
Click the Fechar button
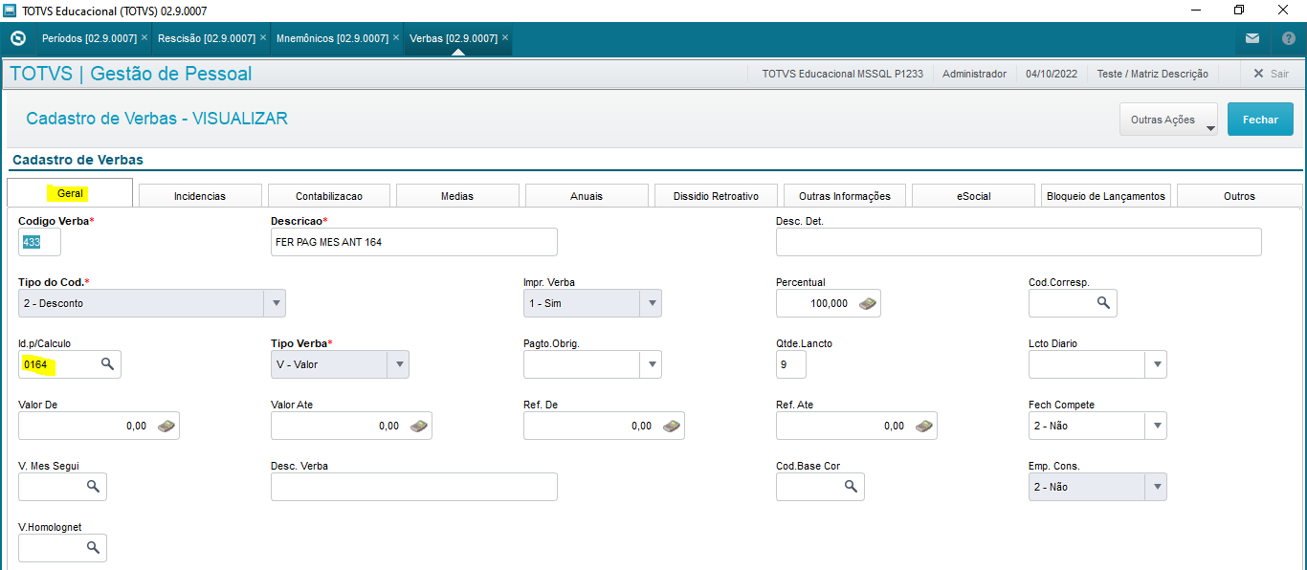pyautogui.click(x=1260, y=120)
